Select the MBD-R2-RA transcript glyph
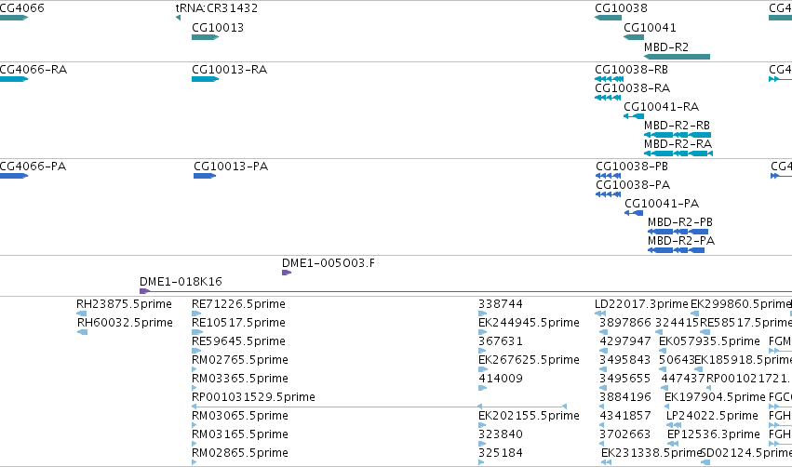792x467 pixels. point(678,153)
